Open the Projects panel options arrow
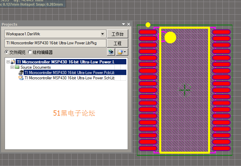 [123, 24]
